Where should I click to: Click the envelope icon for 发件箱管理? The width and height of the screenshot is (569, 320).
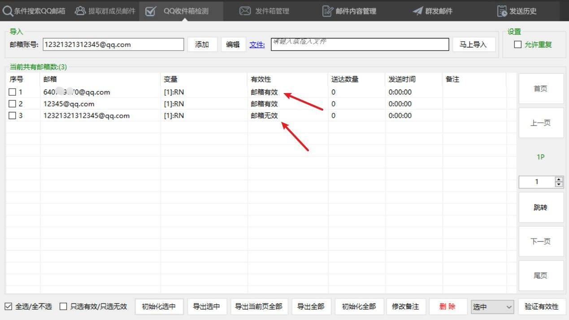pyautogui.click(x=245, y=11)
